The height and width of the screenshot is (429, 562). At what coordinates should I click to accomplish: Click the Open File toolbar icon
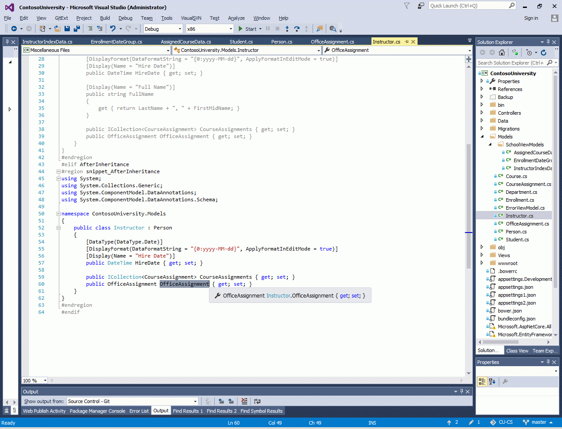click(58, 29)
